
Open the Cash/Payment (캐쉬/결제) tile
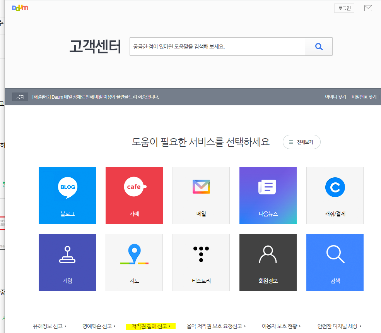pyautogui.click(x=335, y=195)
